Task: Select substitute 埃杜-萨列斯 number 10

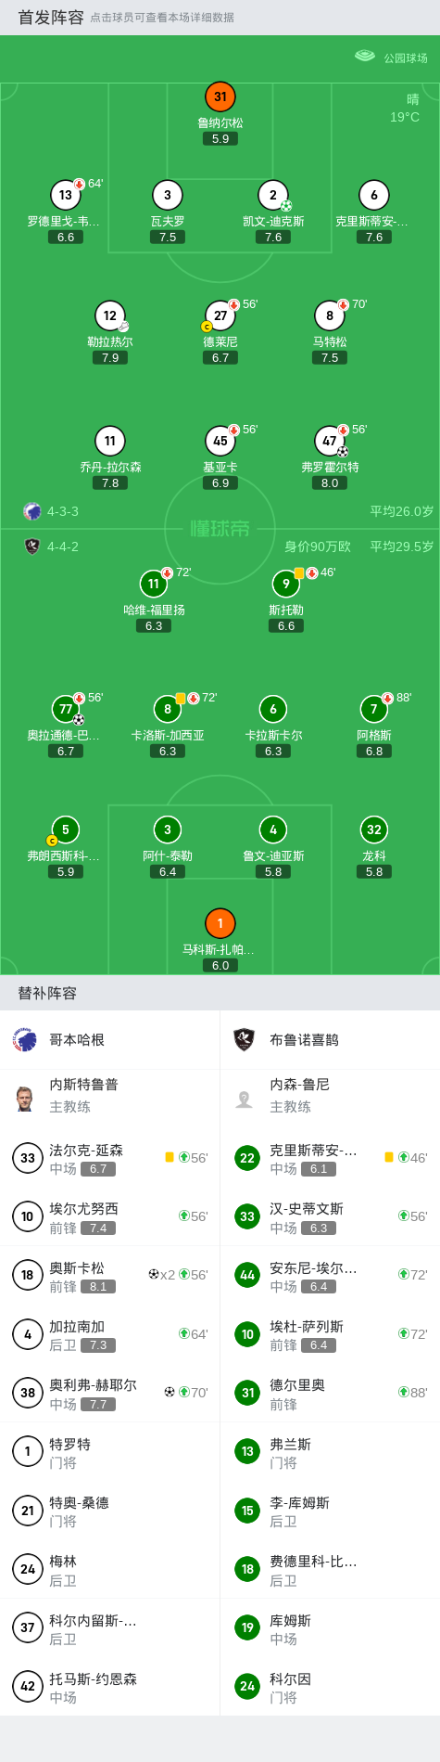Action: [330, 1333]
